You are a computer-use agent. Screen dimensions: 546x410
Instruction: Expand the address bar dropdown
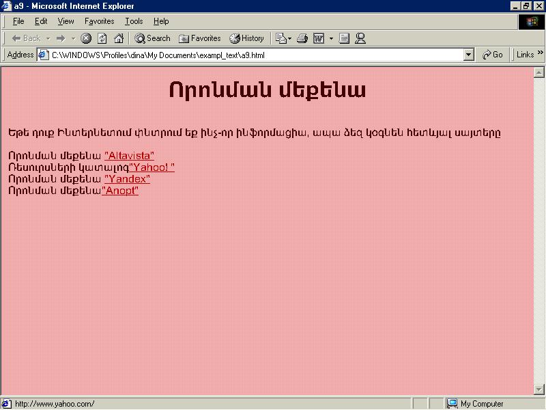coord(468,55)
